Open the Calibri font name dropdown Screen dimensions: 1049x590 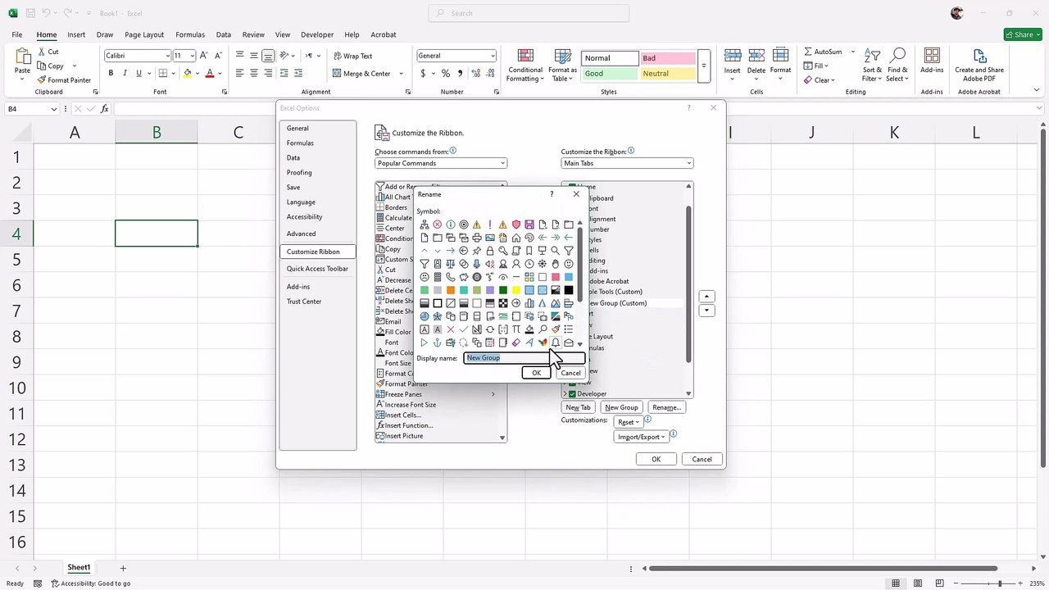(x=166, y=56)
